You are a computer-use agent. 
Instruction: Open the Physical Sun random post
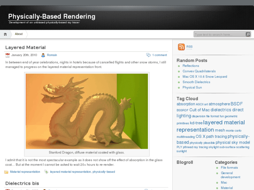(x=192, y=88)
